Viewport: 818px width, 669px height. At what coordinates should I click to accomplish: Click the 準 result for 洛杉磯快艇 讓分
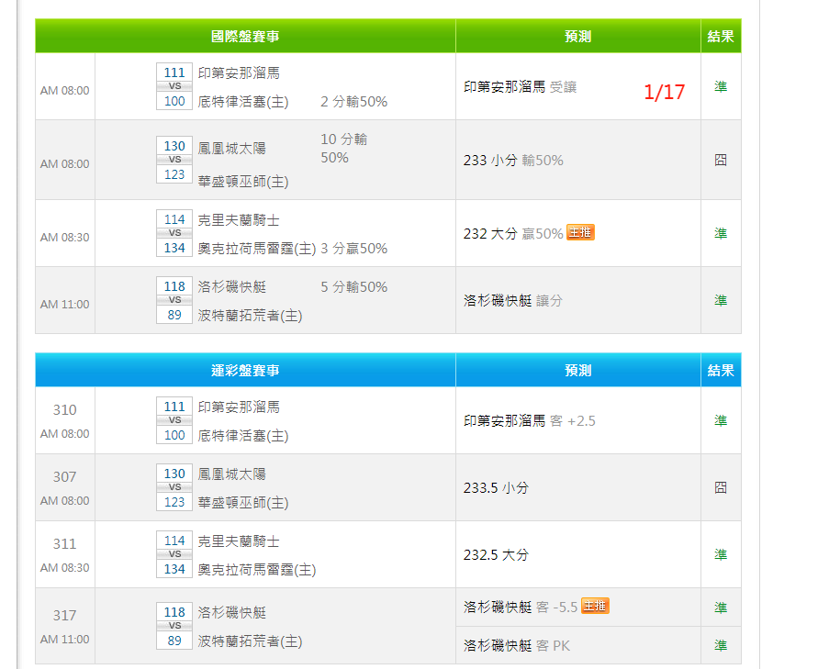tap(721, 300)
